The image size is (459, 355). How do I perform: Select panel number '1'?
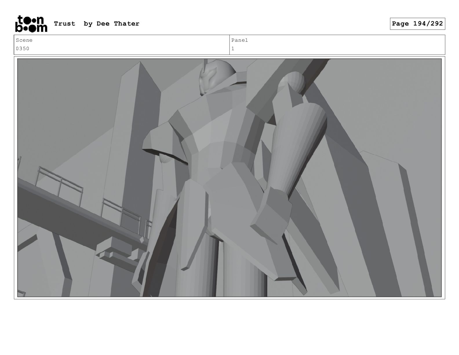(233, 49)
